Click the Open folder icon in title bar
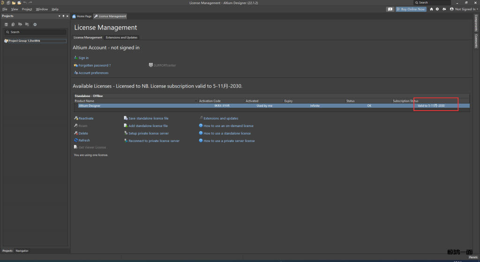480x262 pixels. [14, 2]
